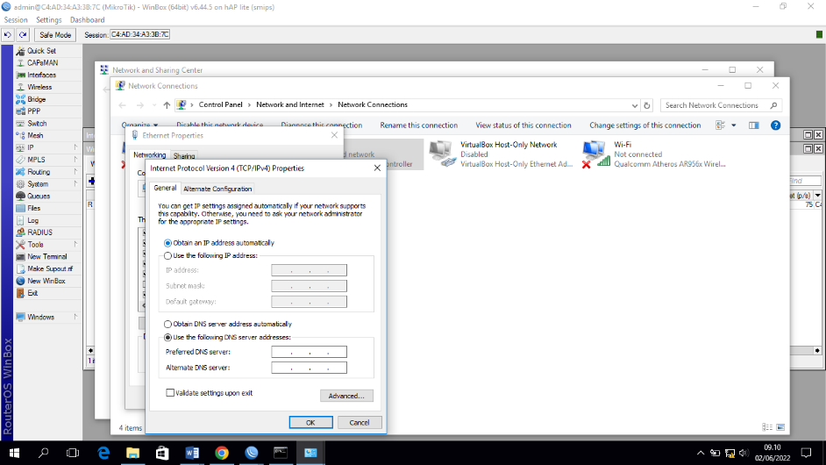Click Rename this connection
Screen dimensions: 826x465
[419, 125]
